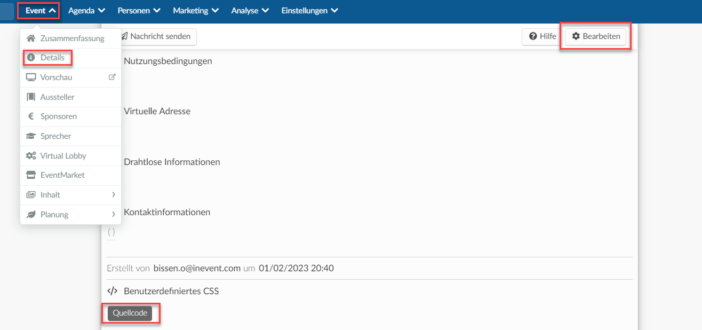Click the external link icon on Vorschau row
This screenshot has height=330, width=702.
point(112,77)
